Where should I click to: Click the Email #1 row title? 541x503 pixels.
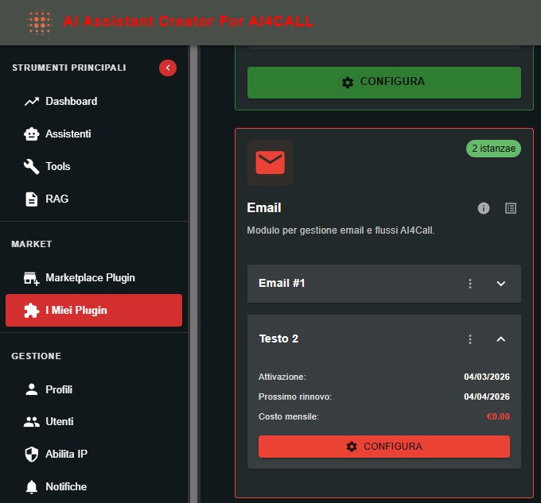[282, 283]
